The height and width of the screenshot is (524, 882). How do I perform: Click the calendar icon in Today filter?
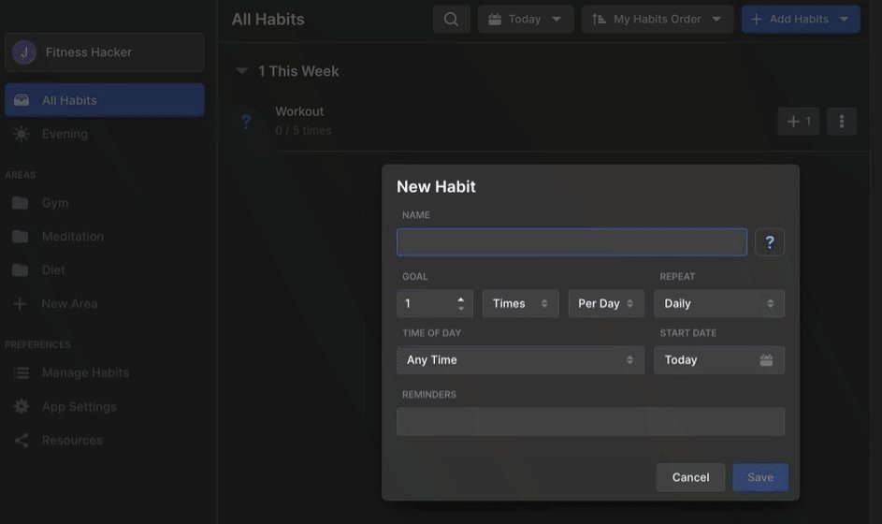click(x=495, y=19)
